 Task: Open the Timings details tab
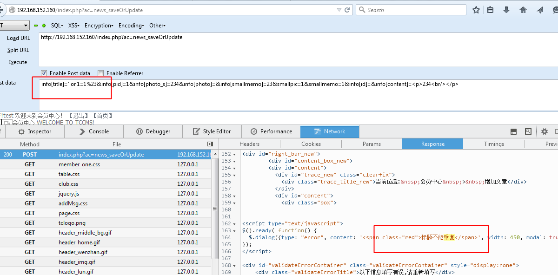[494, 144]
